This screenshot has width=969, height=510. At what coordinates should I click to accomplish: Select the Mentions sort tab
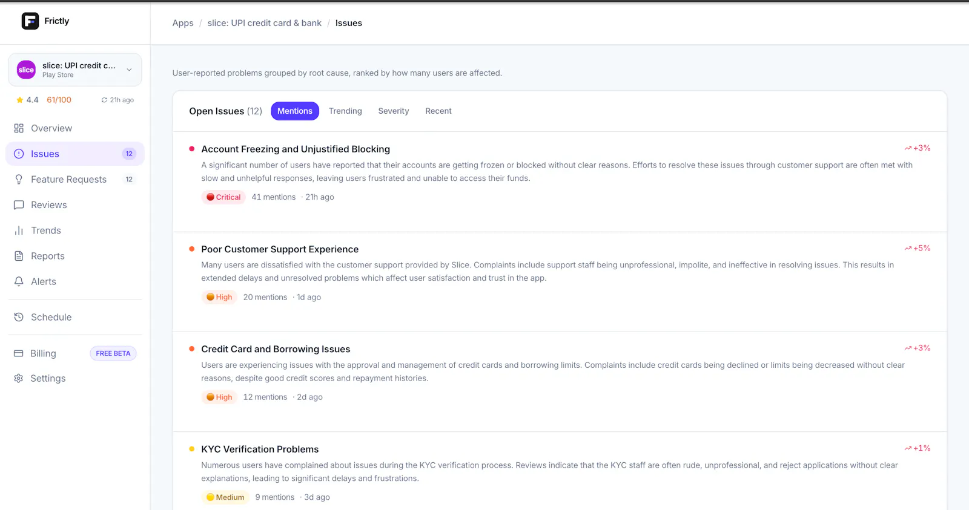[295, 111]
